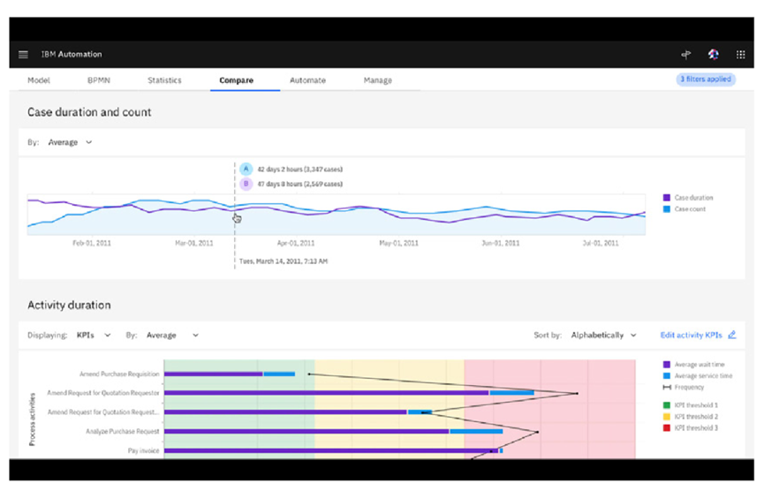
Task: Select the Compare tab
Action: click(237, 80)
